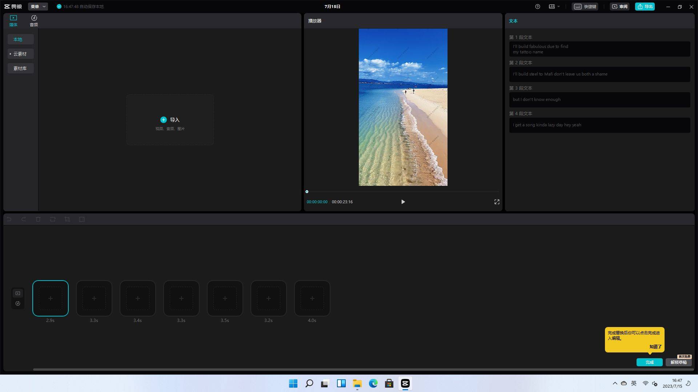Image resolution: width=698 pixels, height=392 pixels.
Task: Edit the 'but I don't know enough' text field
Action: pyautogui.click(x=599, y=99)
